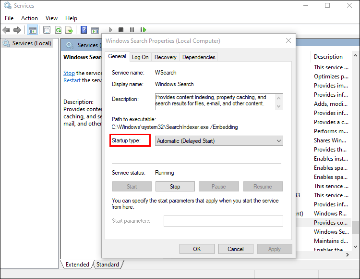Select the 'Maintains d...' description row

click(x=331, y=241)
